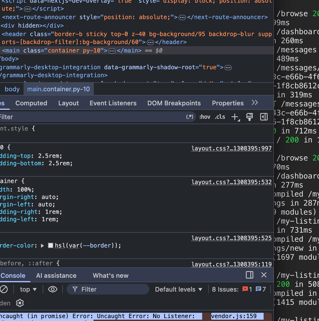Switch to AI assistance drawer tab
Viewport: 319px width, 321px height.
point(56,276)
